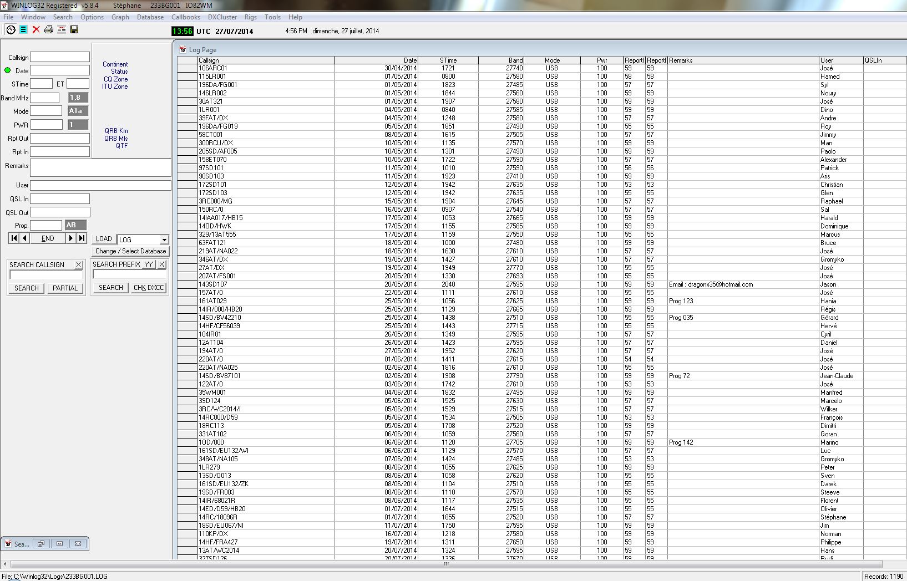The height and width of the screenshot is (581, 907).
Task: Click the Band column header
Action: pos(501,60)
